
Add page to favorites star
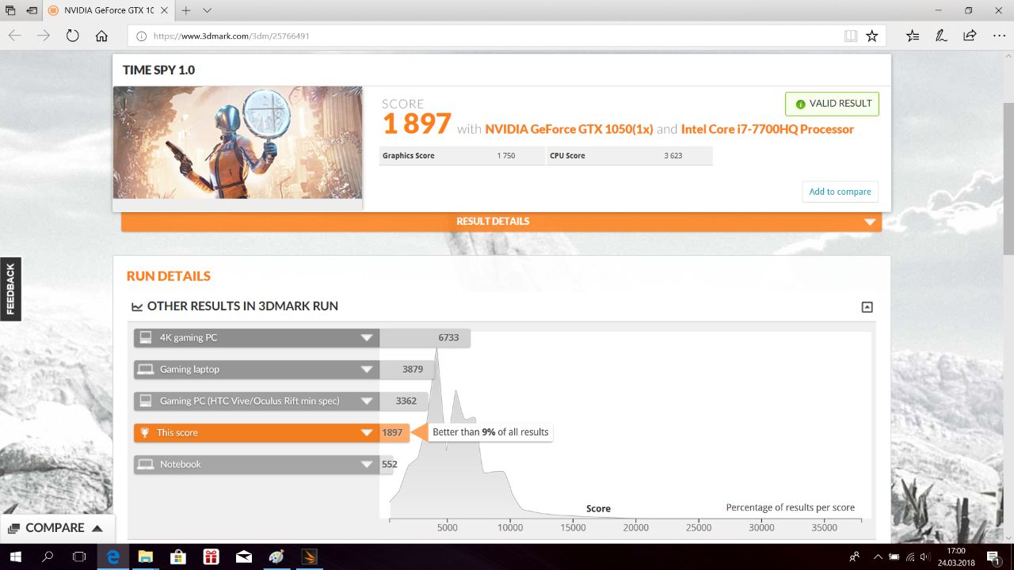pyautogui.click(x=872, y=36)
